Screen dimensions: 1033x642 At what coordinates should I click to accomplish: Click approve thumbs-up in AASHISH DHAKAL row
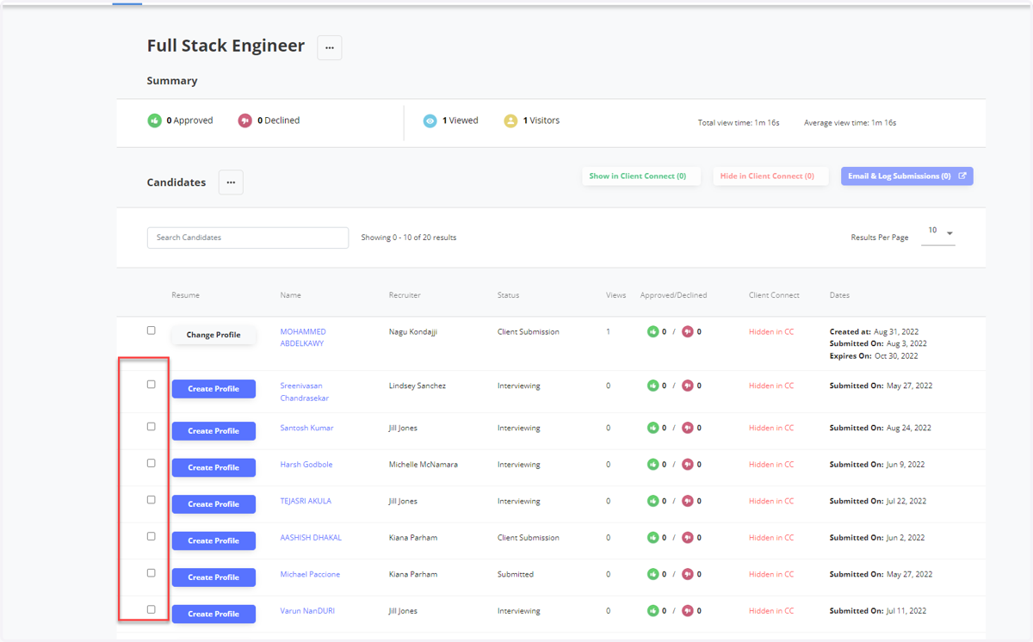coord(653,538)
